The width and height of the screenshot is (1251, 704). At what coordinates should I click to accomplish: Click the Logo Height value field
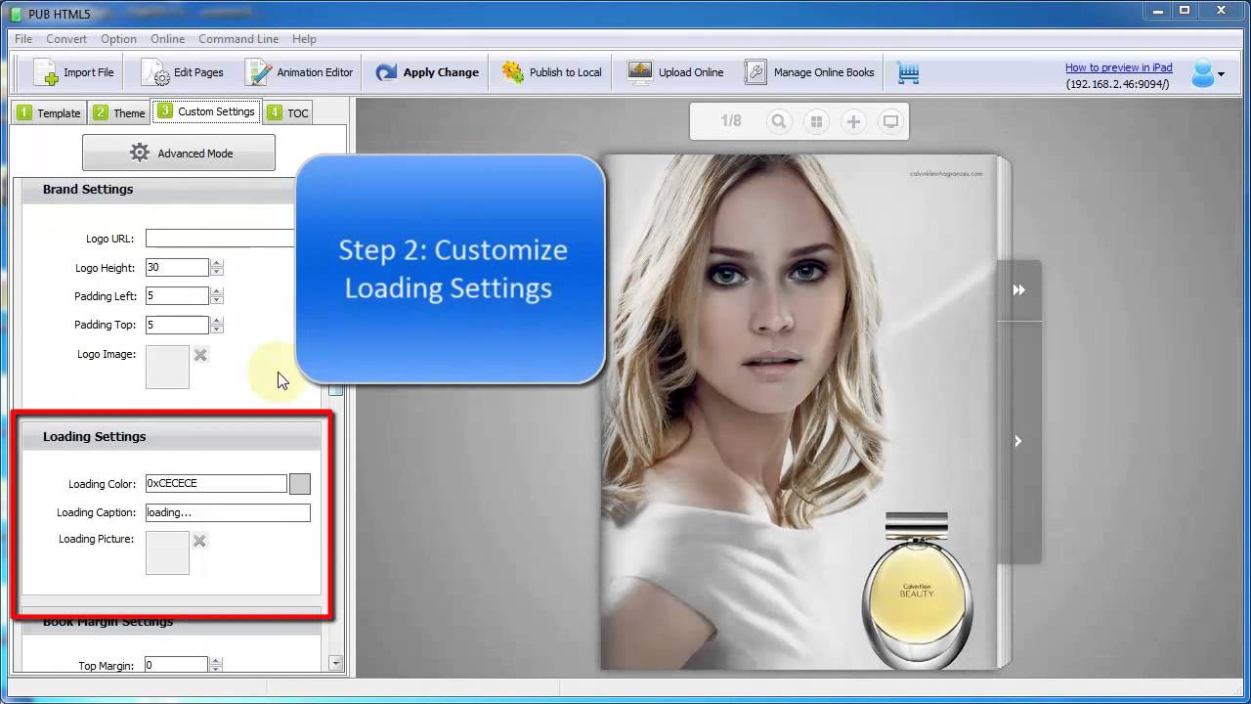tap(177, 267)
